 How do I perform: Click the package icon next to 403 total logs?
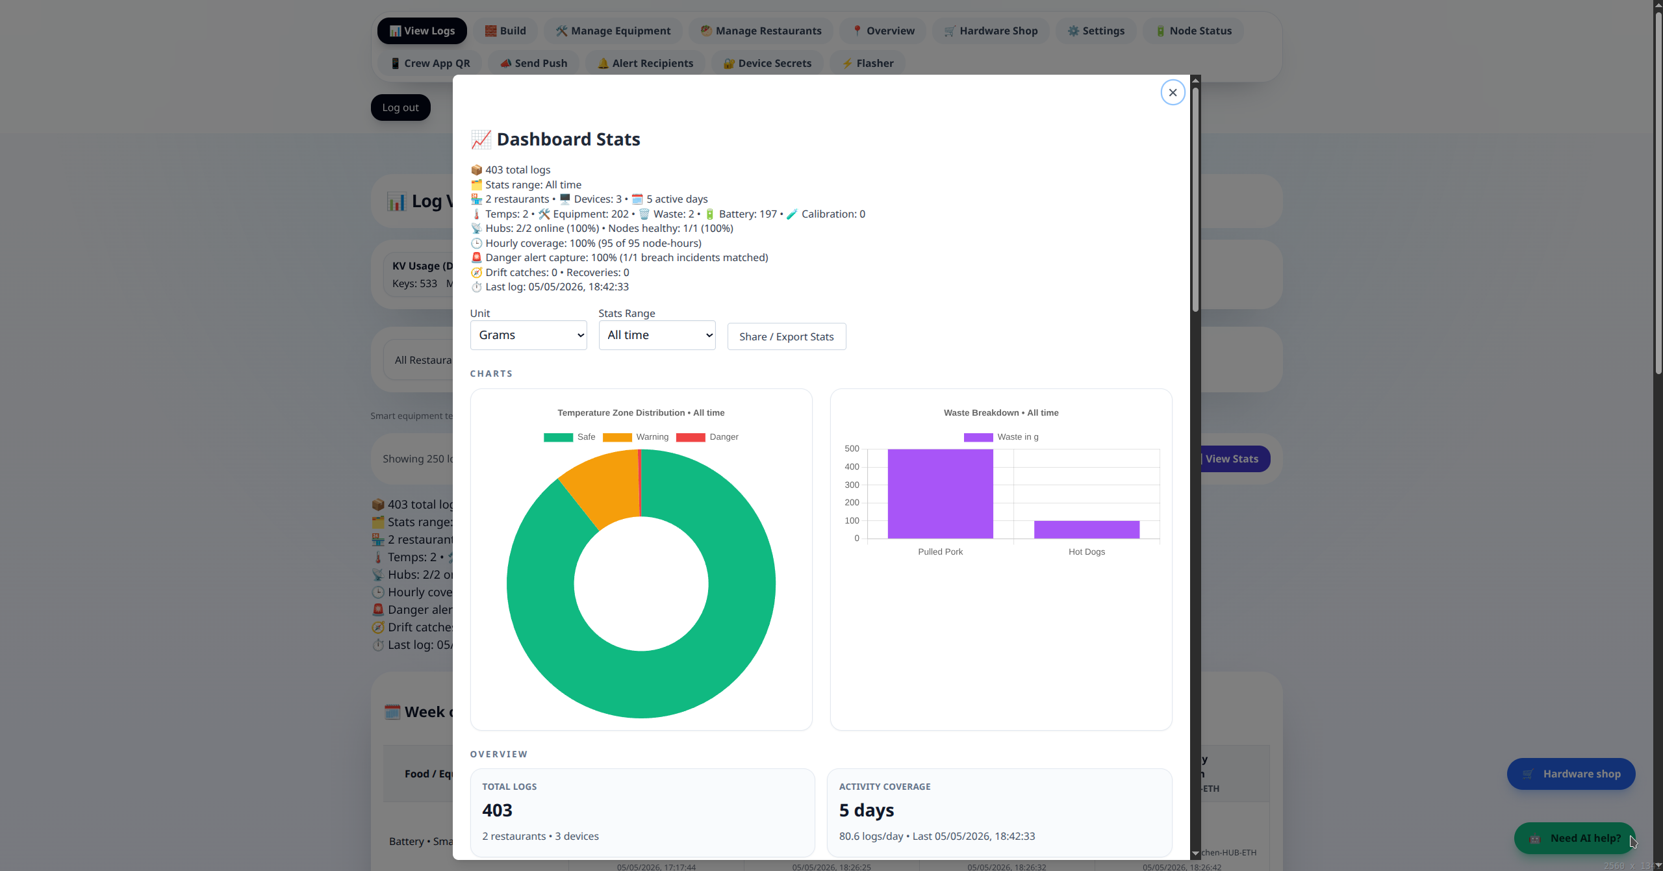476,170
